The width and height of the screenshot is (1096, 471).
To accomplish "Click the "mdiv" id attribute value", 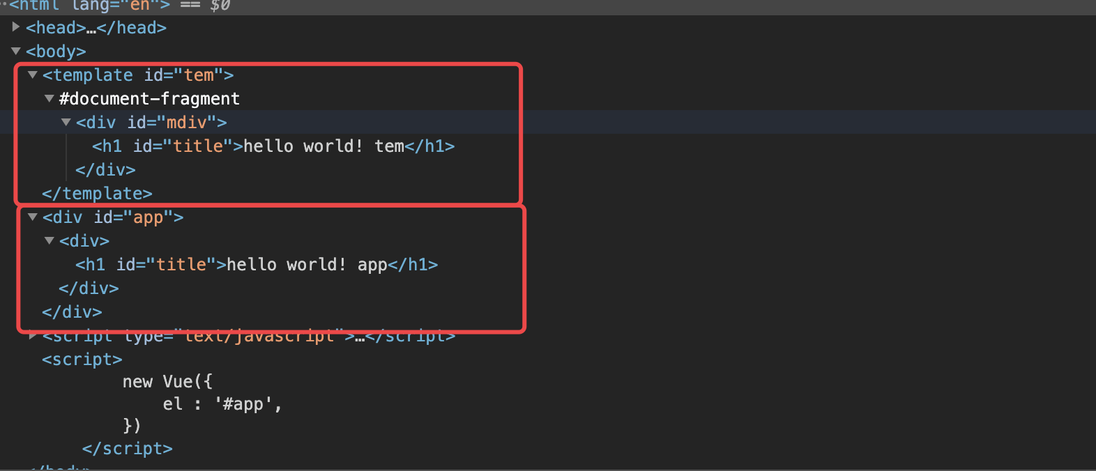I will [186, 123].
